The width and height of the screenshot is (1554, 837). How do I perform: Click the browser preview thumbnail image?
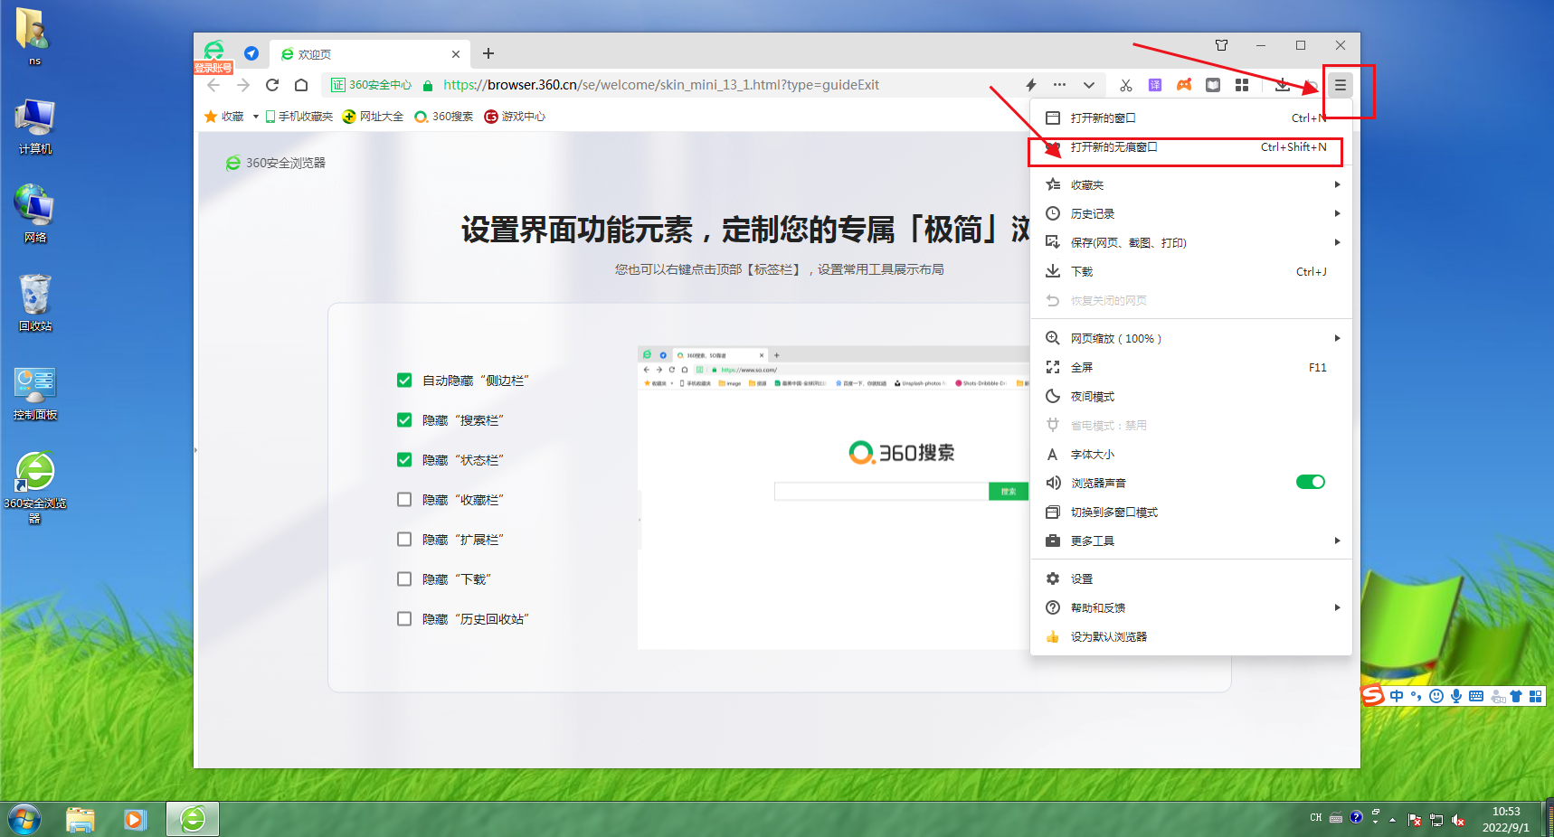833,497
